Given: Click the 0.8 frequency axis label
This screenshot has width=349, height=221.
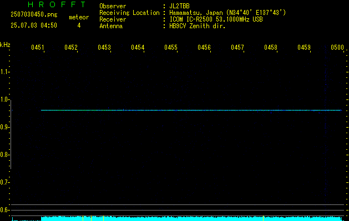Looking at the screenshot, I should pyautogui.click(x=4, y=155).
